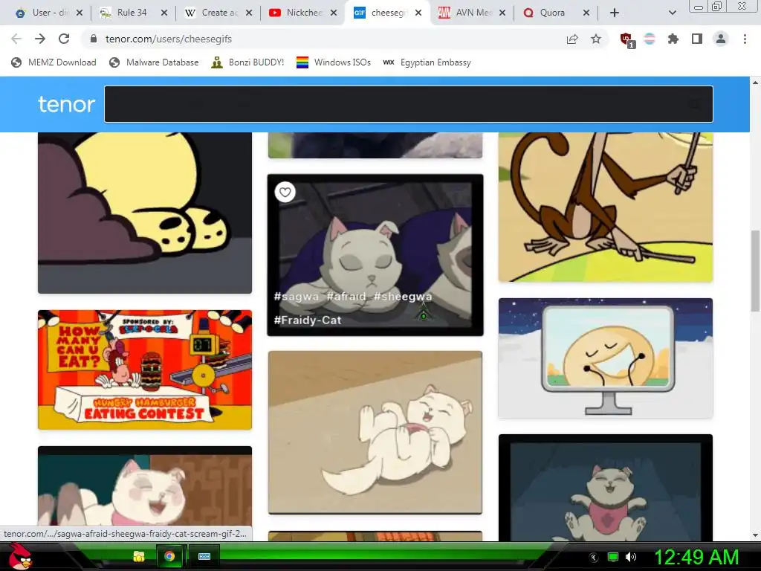Click the 12:49 AM clock
The image size is (761, 571).
[696, 557]
